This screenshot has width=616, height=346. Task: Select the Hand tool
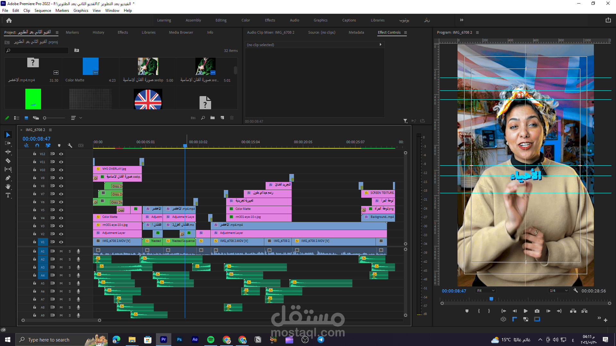pos(8,186)
